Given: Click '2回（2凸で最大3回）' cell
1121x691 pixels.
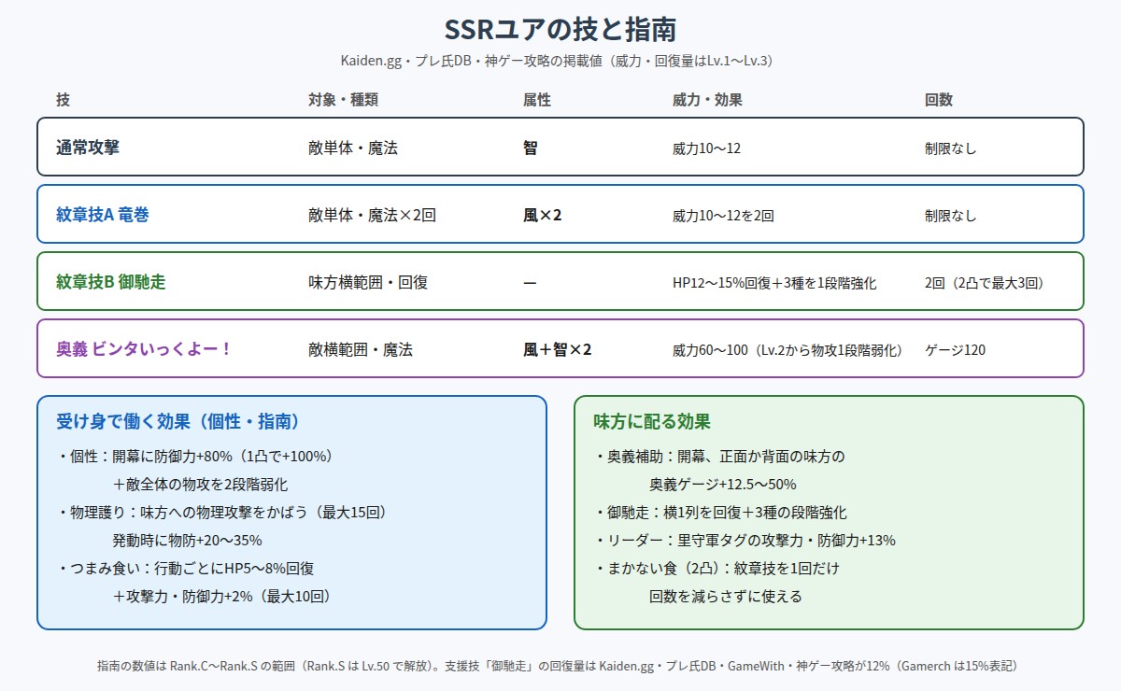Looking at the screenshot, I should [984, 282].
